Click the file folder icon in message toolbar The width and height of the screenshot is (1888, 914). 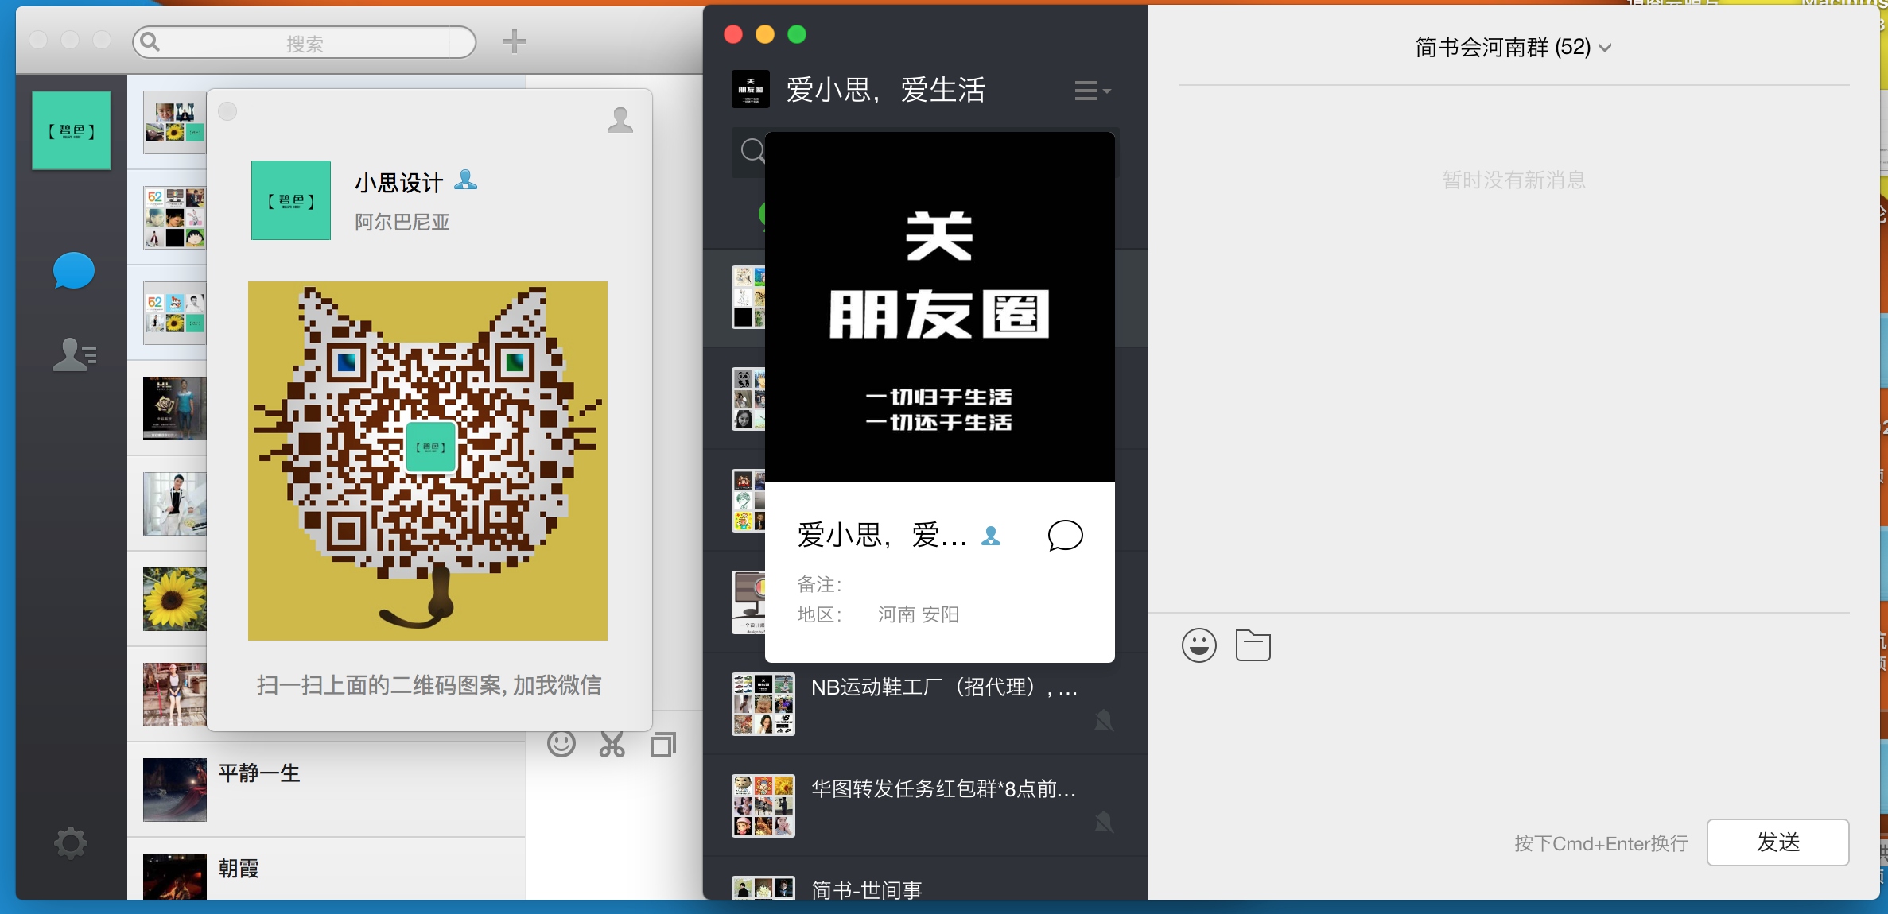pos(1253,645)
